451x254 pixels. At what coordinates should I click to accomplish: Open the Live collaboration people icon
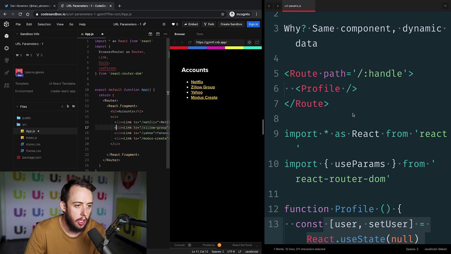click(6, 85)
